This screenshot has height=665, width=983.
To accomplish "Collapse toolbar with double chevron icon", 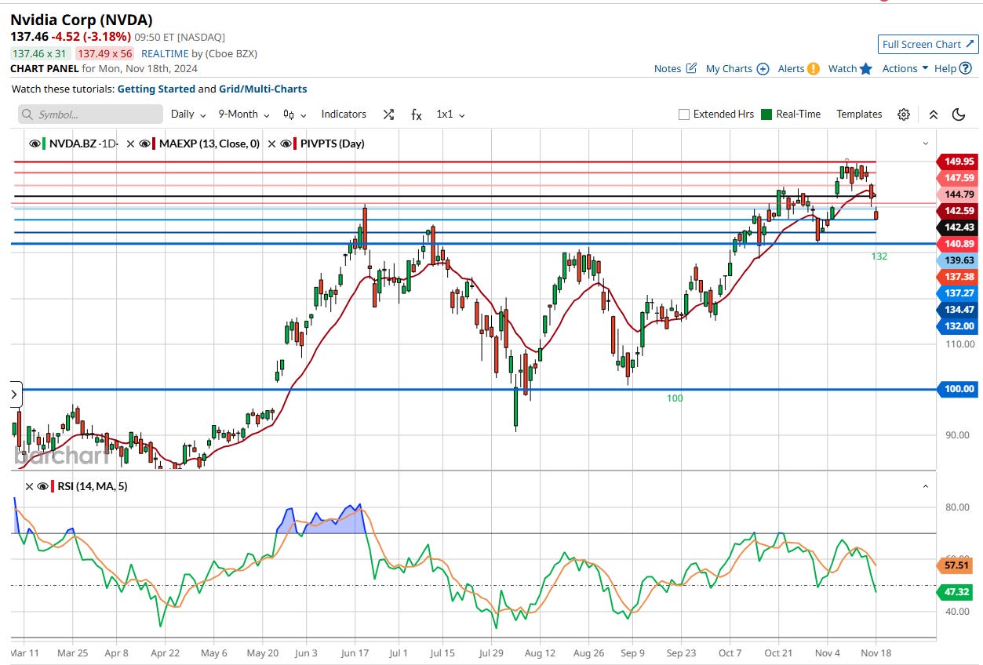I will 934,114.
